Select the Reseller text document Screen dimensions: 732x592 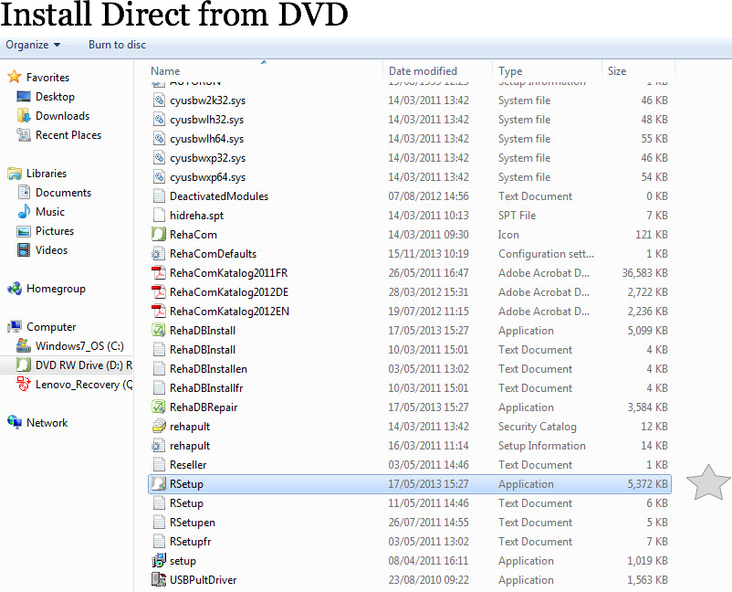point(188,465)
